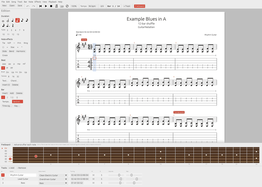Insert a rest symbol
The width and height of the screenshot is (262, 187).
tap(13, 26)
